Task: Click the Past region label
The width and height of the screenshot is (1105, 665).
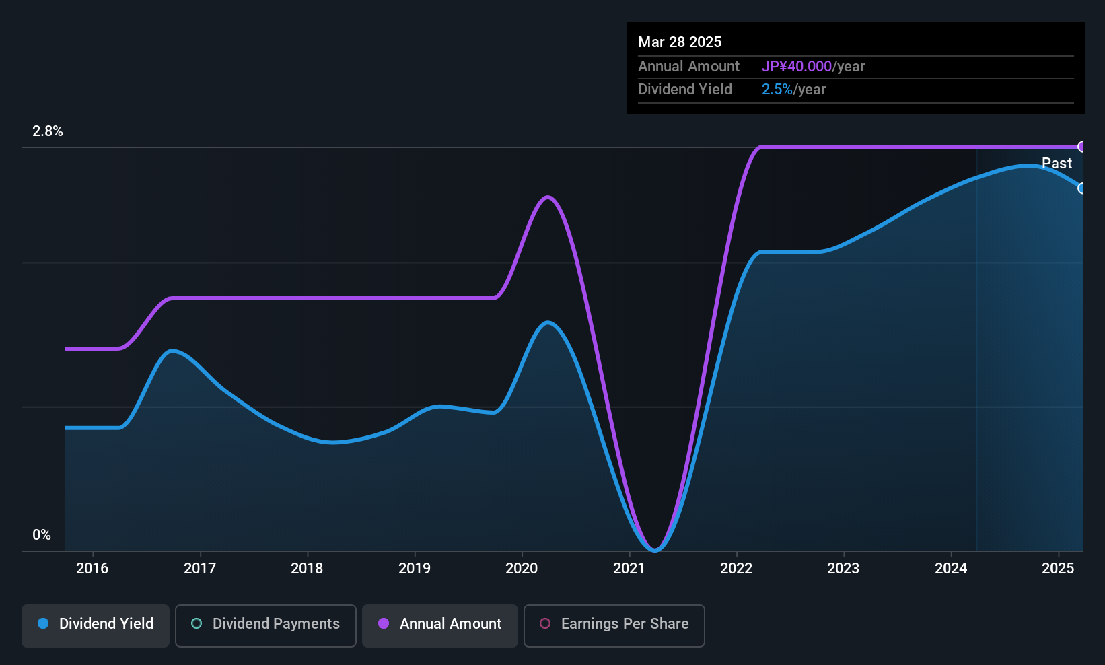Action: [1057, 163]
